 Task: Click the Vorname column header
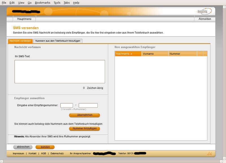(x=155, y=54)
